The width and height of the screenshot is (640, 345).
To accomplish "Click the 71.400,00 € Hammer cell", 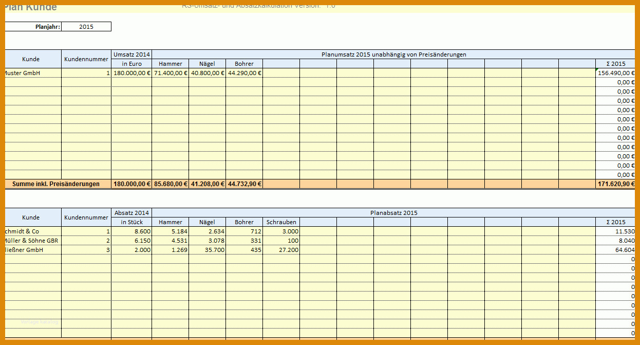I will click(171, 72).
